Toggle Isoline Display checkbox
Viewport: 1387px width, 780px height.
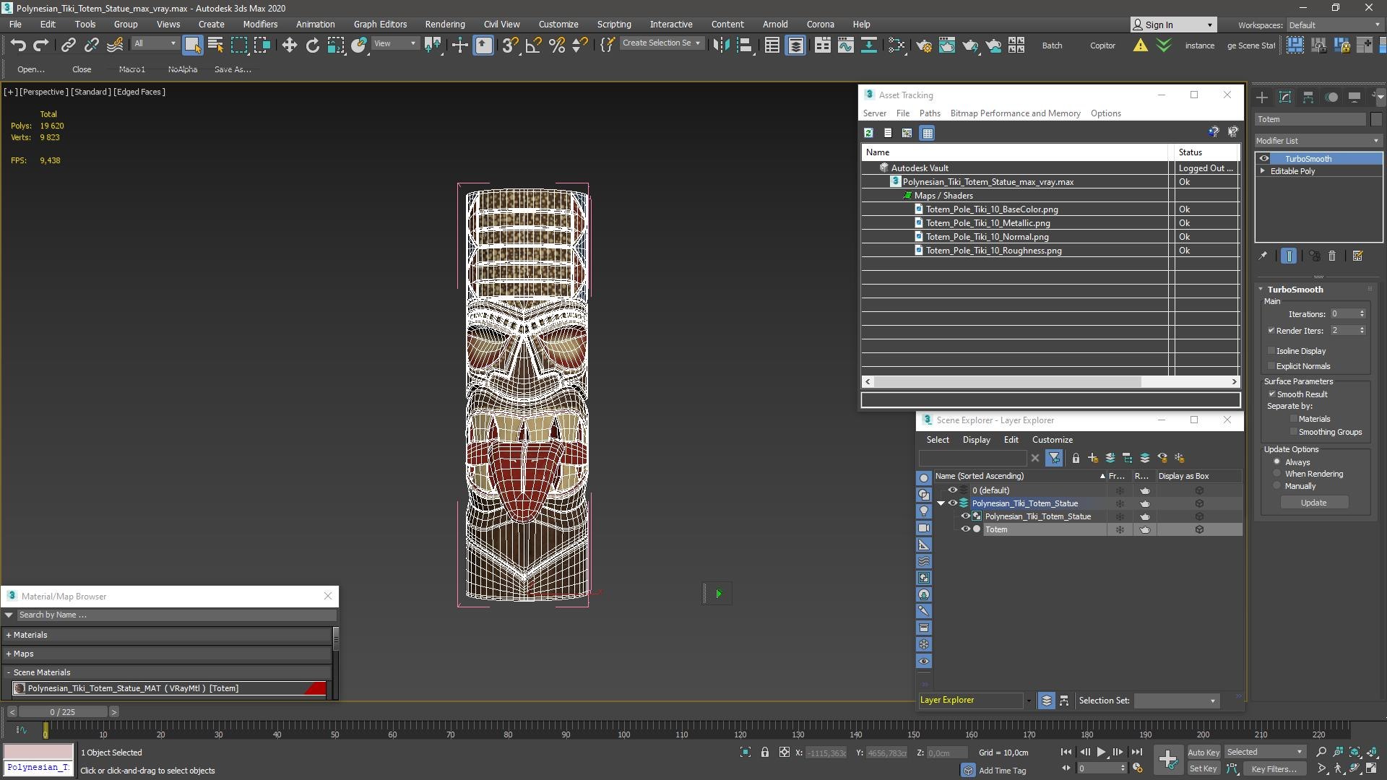(x=1271, y=351)
